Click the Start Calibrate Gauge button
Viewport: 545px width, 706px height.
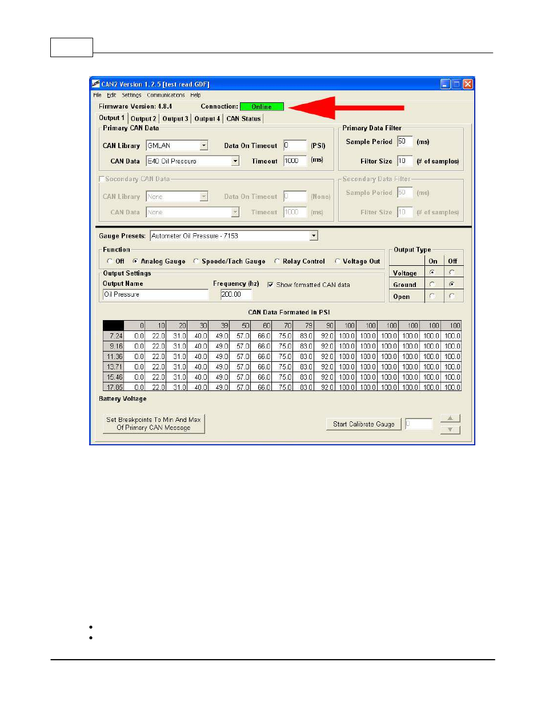click(364, 424)
